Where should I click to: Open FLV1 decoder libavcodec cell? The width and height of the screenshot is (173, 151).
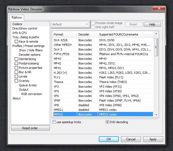87,77
